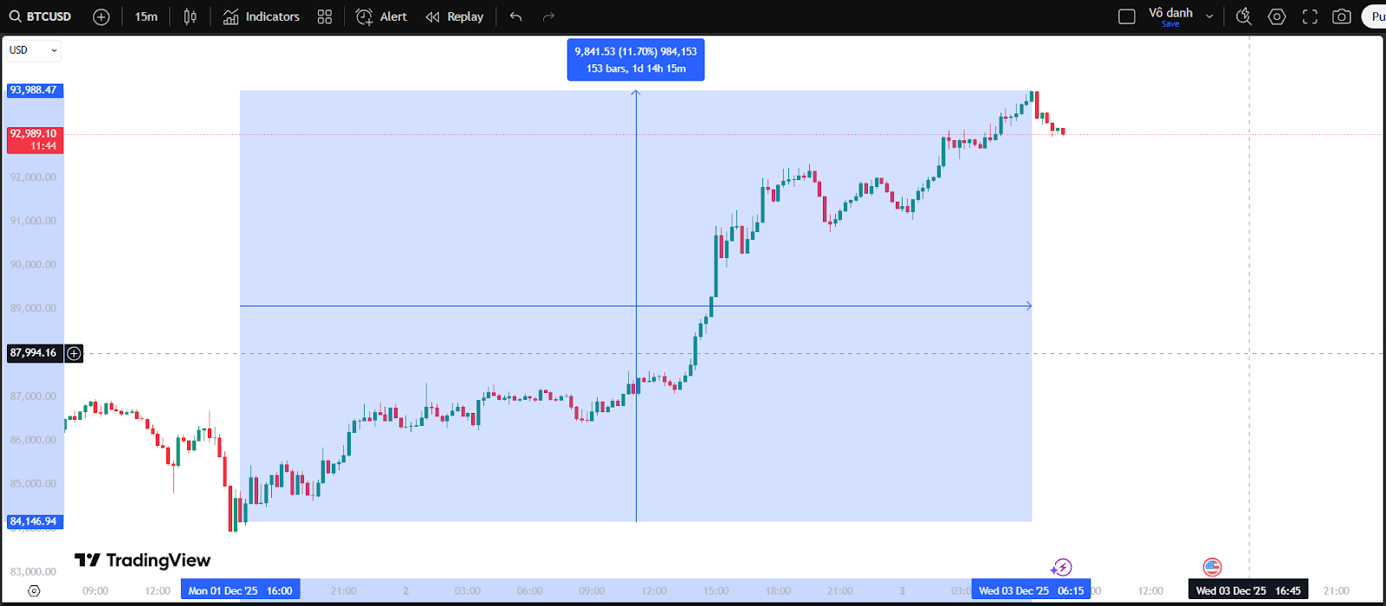Open the chart layout setup square icon

[1127, 16]
